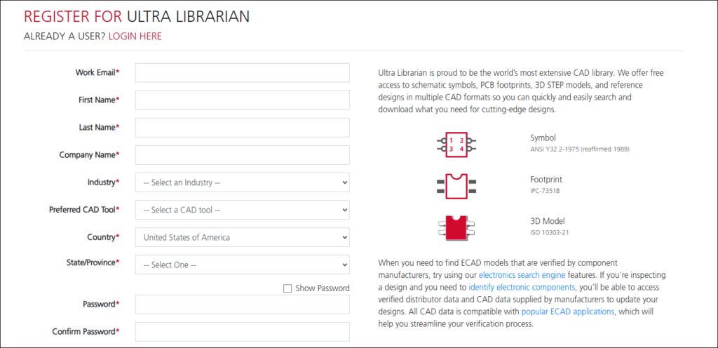Expand the Preferred CAD Tool dropdown

pyautogui.click(x=242, y=210)
